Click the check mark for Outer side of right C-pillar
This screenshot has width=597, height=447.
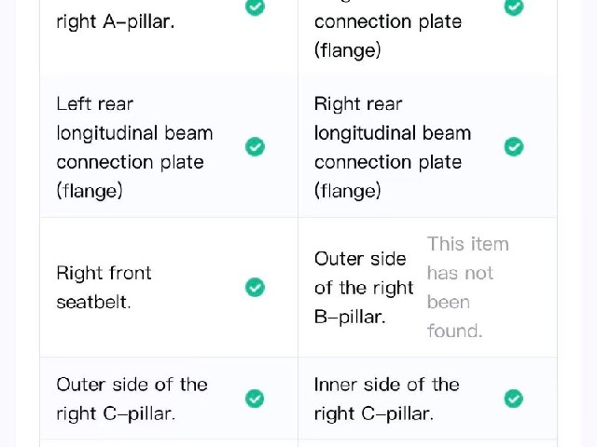(x=255, y=399)
